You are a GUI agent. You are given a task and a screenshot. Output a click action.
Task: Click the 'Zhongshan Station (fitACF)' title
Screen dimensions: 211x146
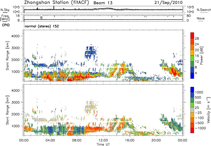56,3
